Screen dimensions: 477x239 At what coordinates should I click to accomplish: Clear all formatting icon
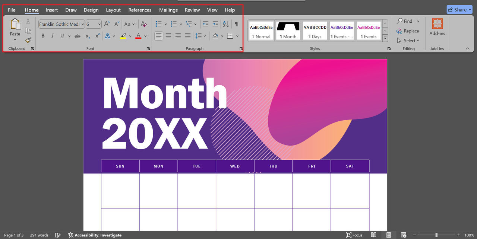(144, 24)
